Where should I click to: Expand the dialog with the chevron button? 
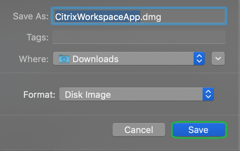point(218,58)
